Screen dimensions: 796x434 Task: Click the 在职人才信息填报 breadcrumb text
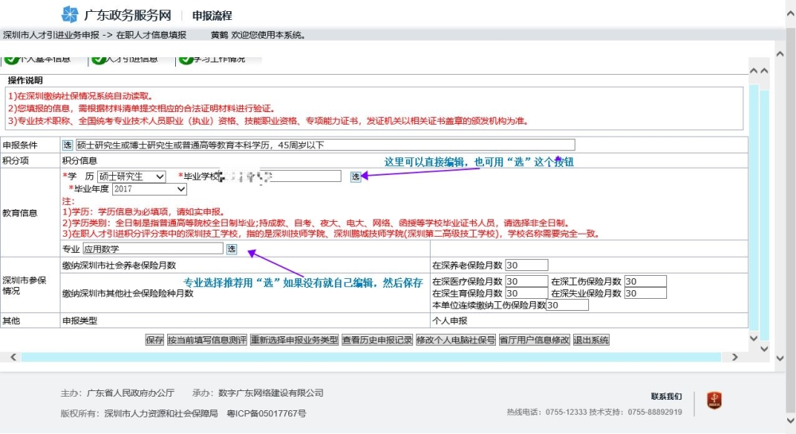[151, 35]
